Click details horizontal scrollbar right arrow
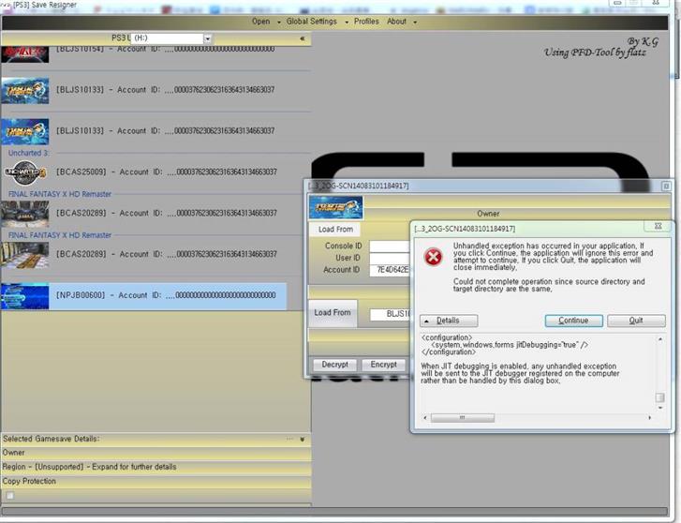 coord(650,418)
